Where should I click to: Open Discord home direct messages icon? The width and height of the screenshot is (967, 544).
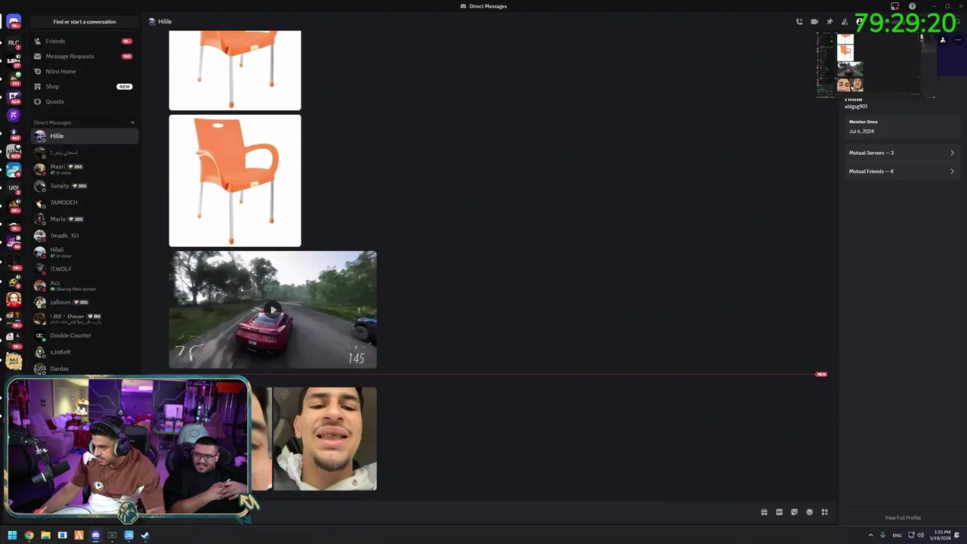14,22
